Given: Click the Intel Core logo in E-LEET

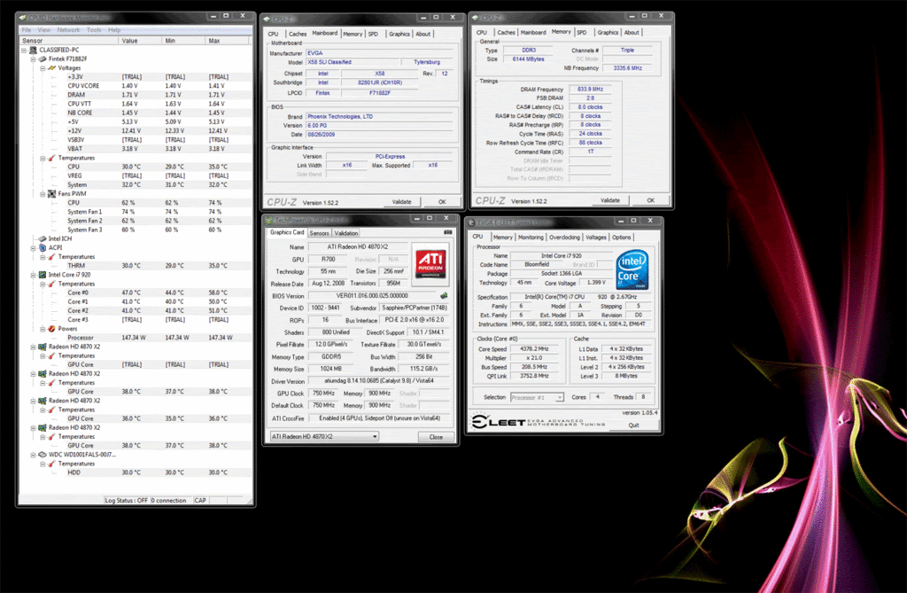Looking at the screenshot, I should tap(632, 269).
